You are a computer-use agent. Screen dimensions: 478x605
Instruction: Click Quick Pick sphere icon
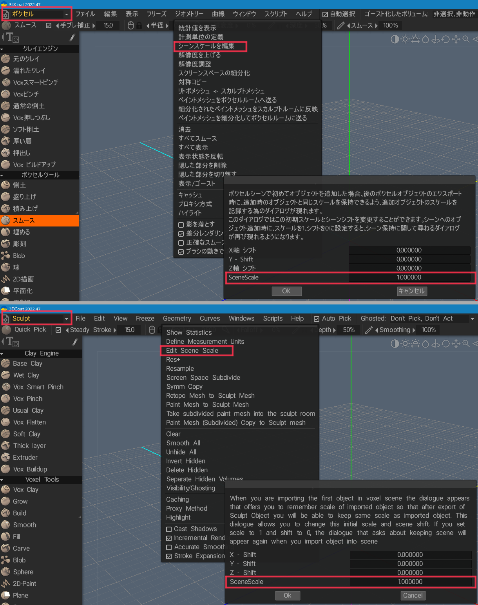(x=6, y=330)
